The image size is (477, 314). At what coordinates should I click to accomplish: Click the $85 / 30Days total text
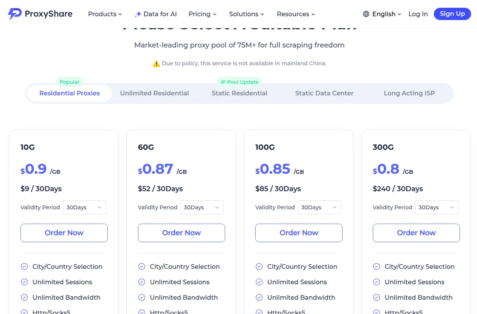click(278, 189)
